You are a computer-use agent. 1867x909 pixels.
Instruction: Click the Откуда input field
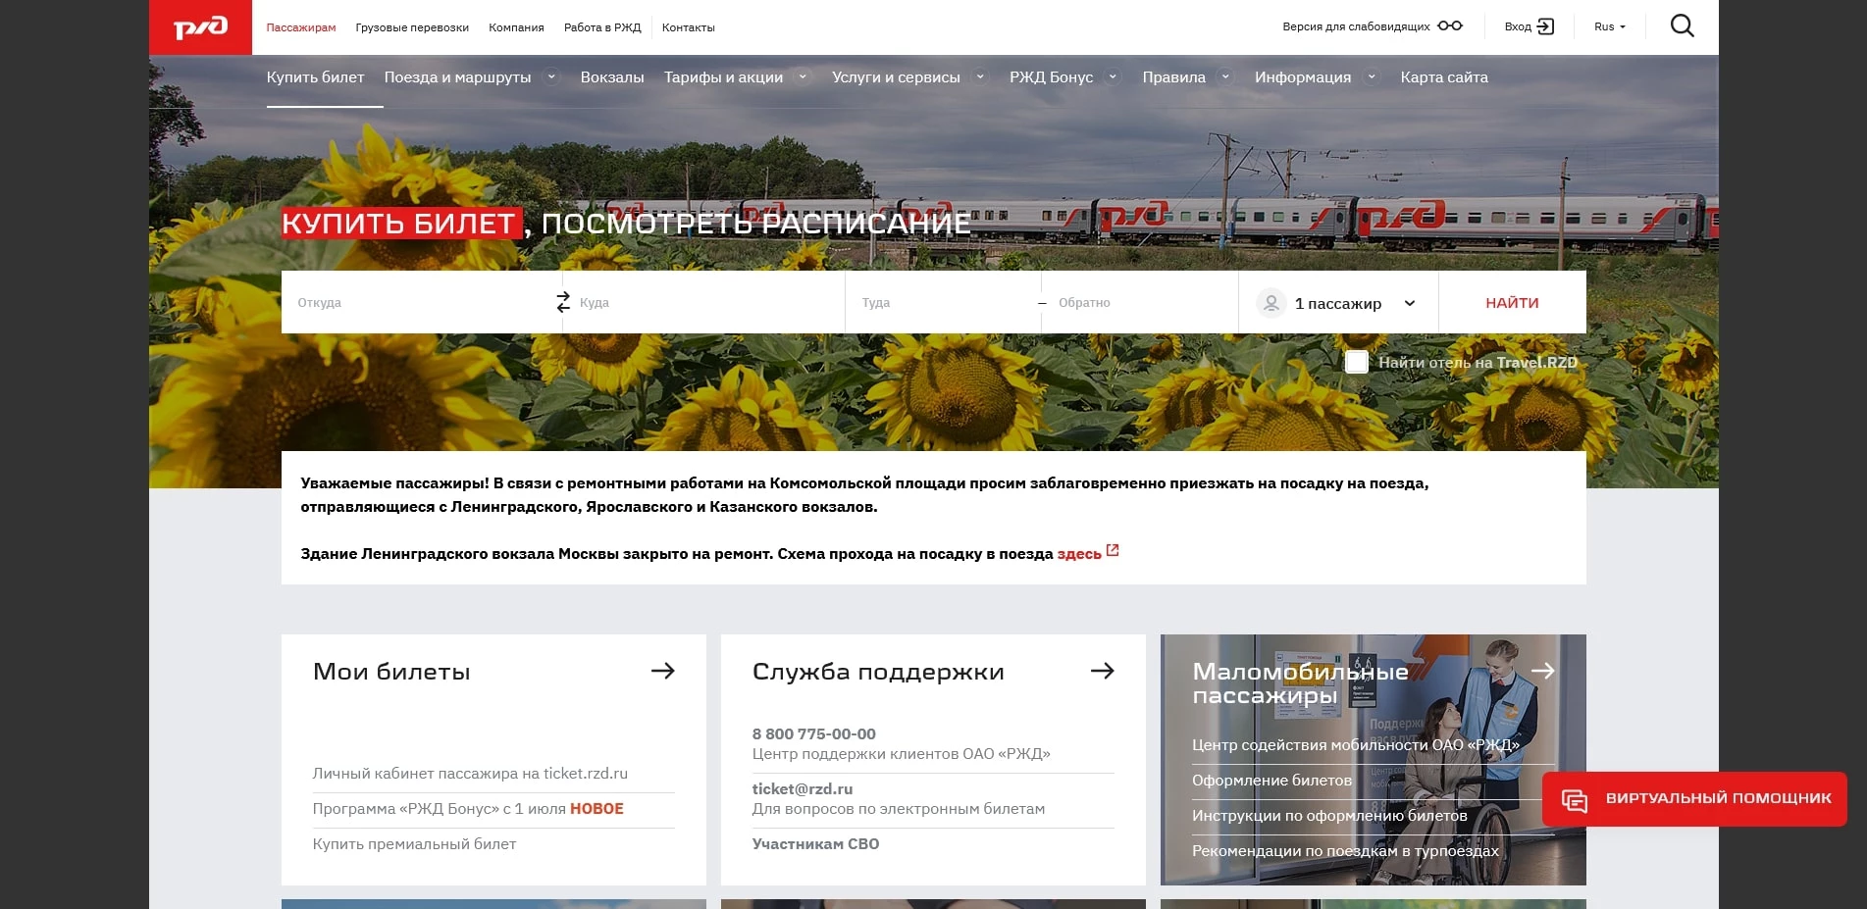click(412, 302)
